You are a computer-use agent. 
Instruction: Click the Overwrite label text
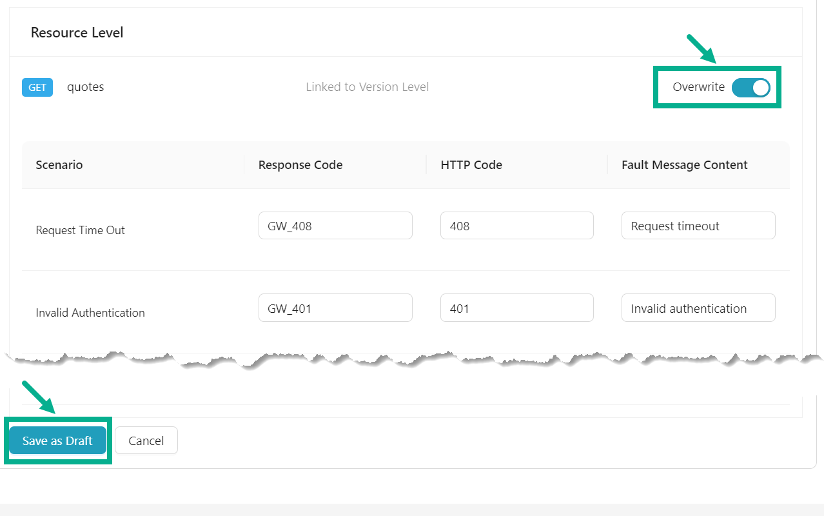pos(698,87)
